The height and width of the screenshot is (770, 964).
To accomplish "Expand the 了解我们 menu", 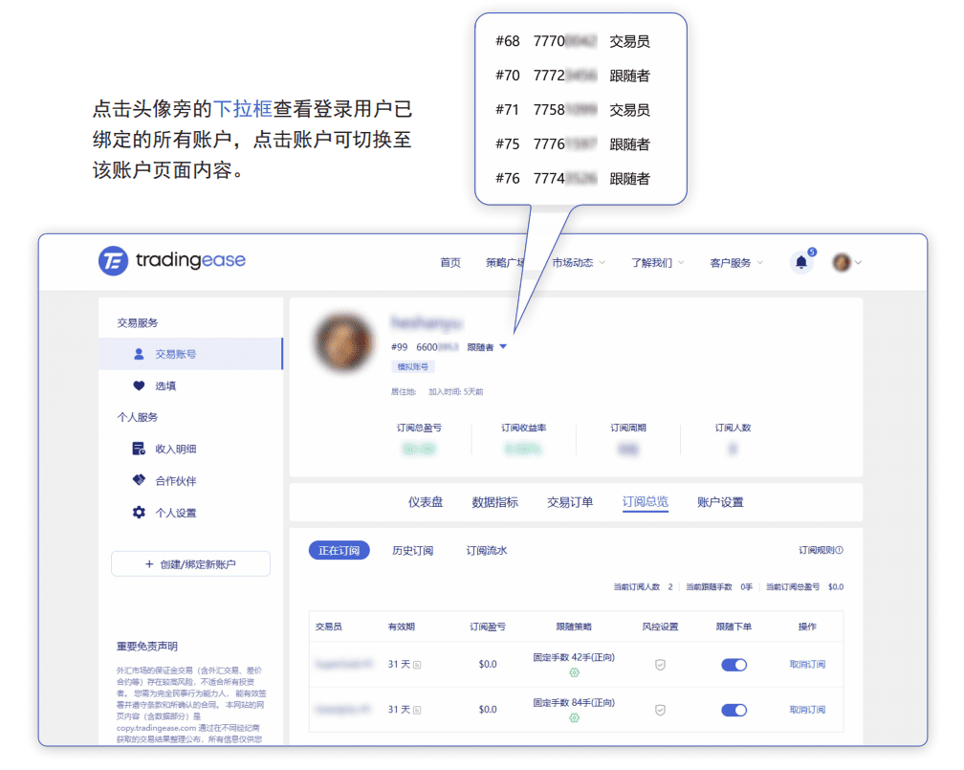I will (x=657, y=263).
